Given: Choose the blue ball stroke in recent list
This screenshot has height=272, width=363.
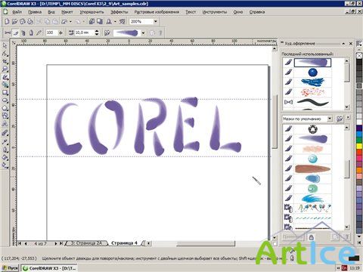Looking at the screenshot, I should (312, 73).
